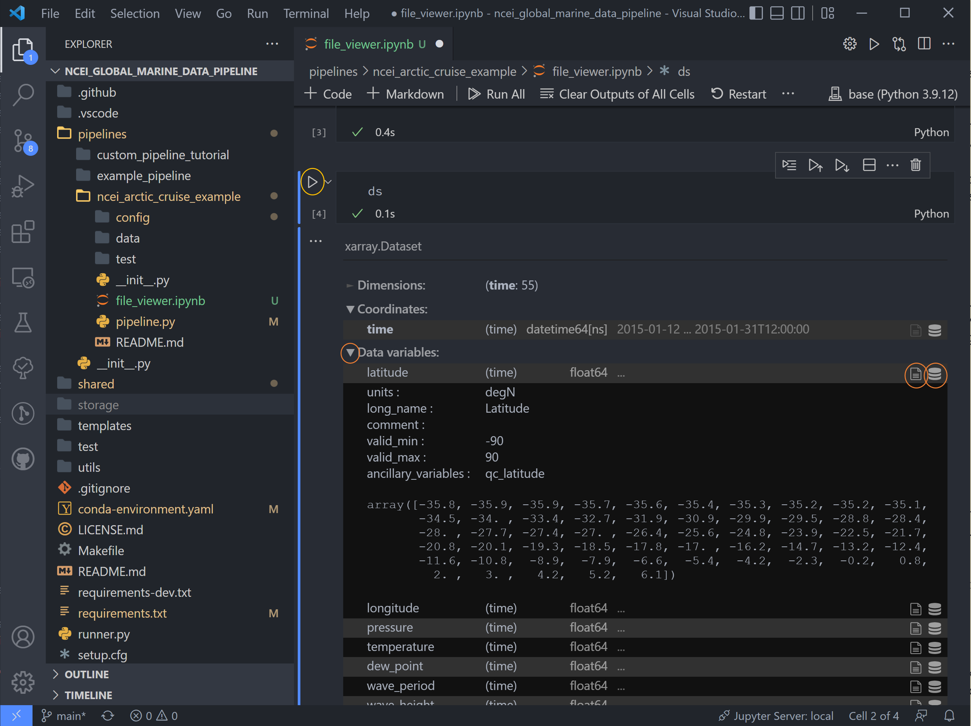Select the file_viewer.ipynb editor tab
Viewport: 971px width, 726px height.
pyautogui.click(x=373, y=44)
